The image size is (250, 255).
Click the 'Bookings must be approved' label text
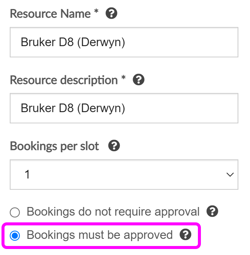tap(100, 235)
